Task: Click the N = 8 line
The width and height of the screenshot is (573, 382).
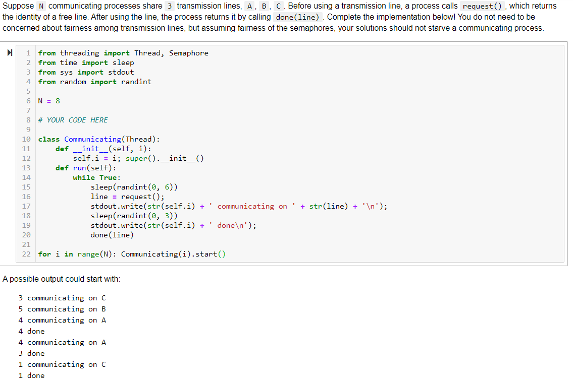Action: pos(49,101)
